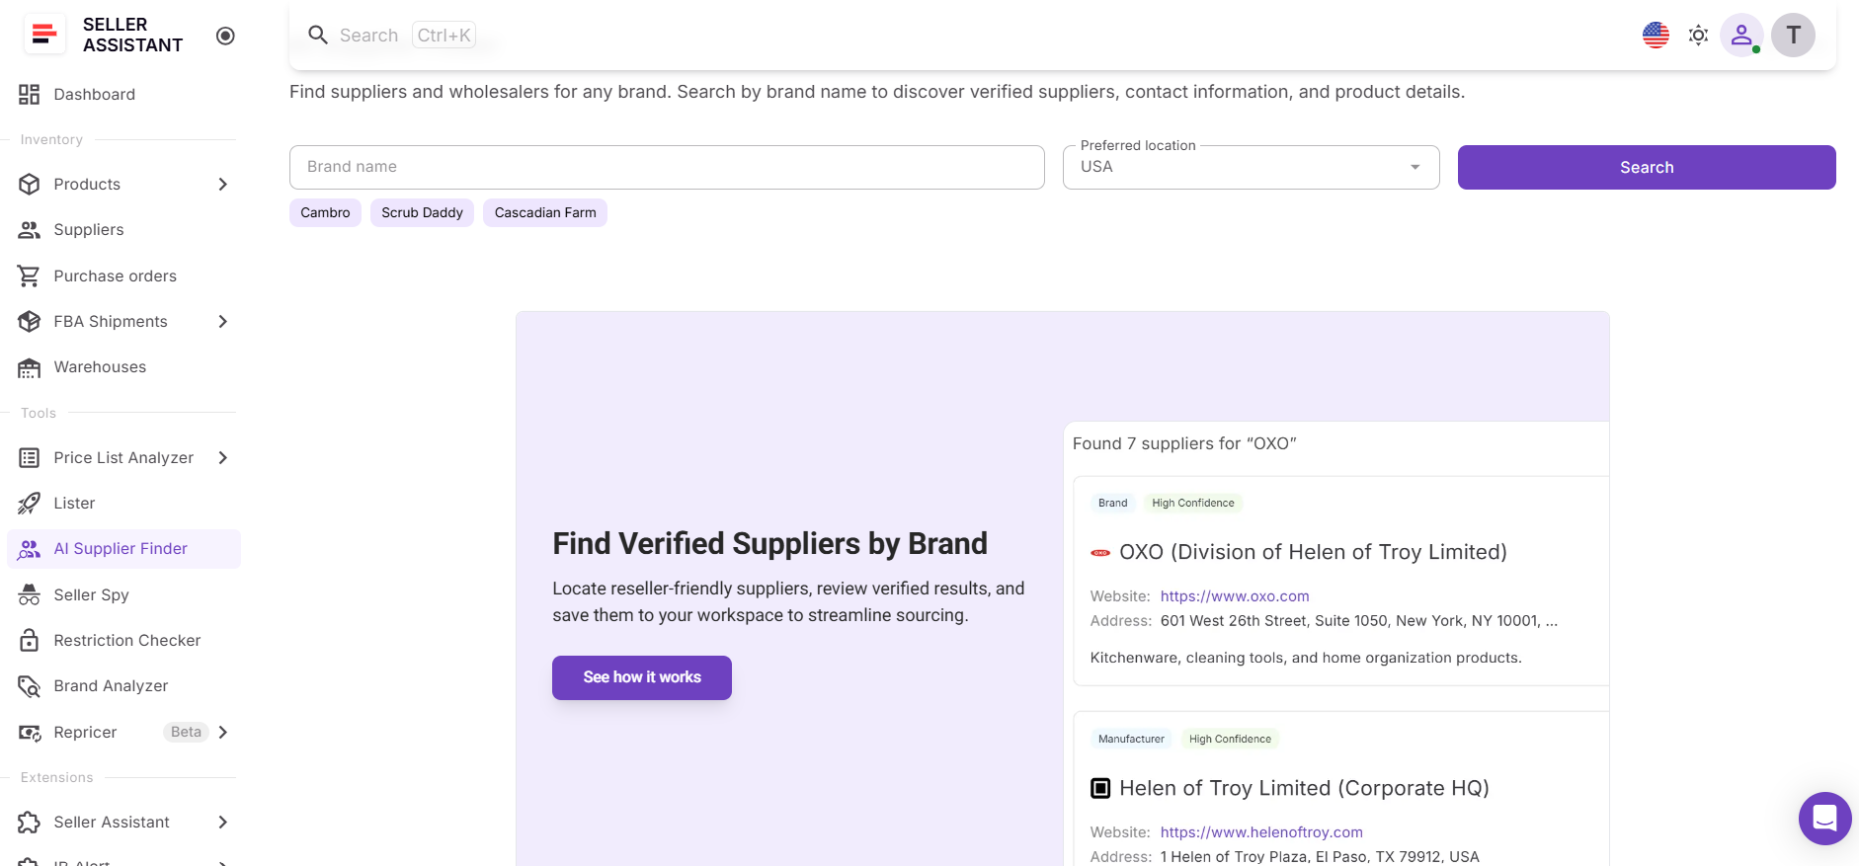1859x866 pixels.
Task: Open the US flag language selector
Action: tap(1656, 36)
